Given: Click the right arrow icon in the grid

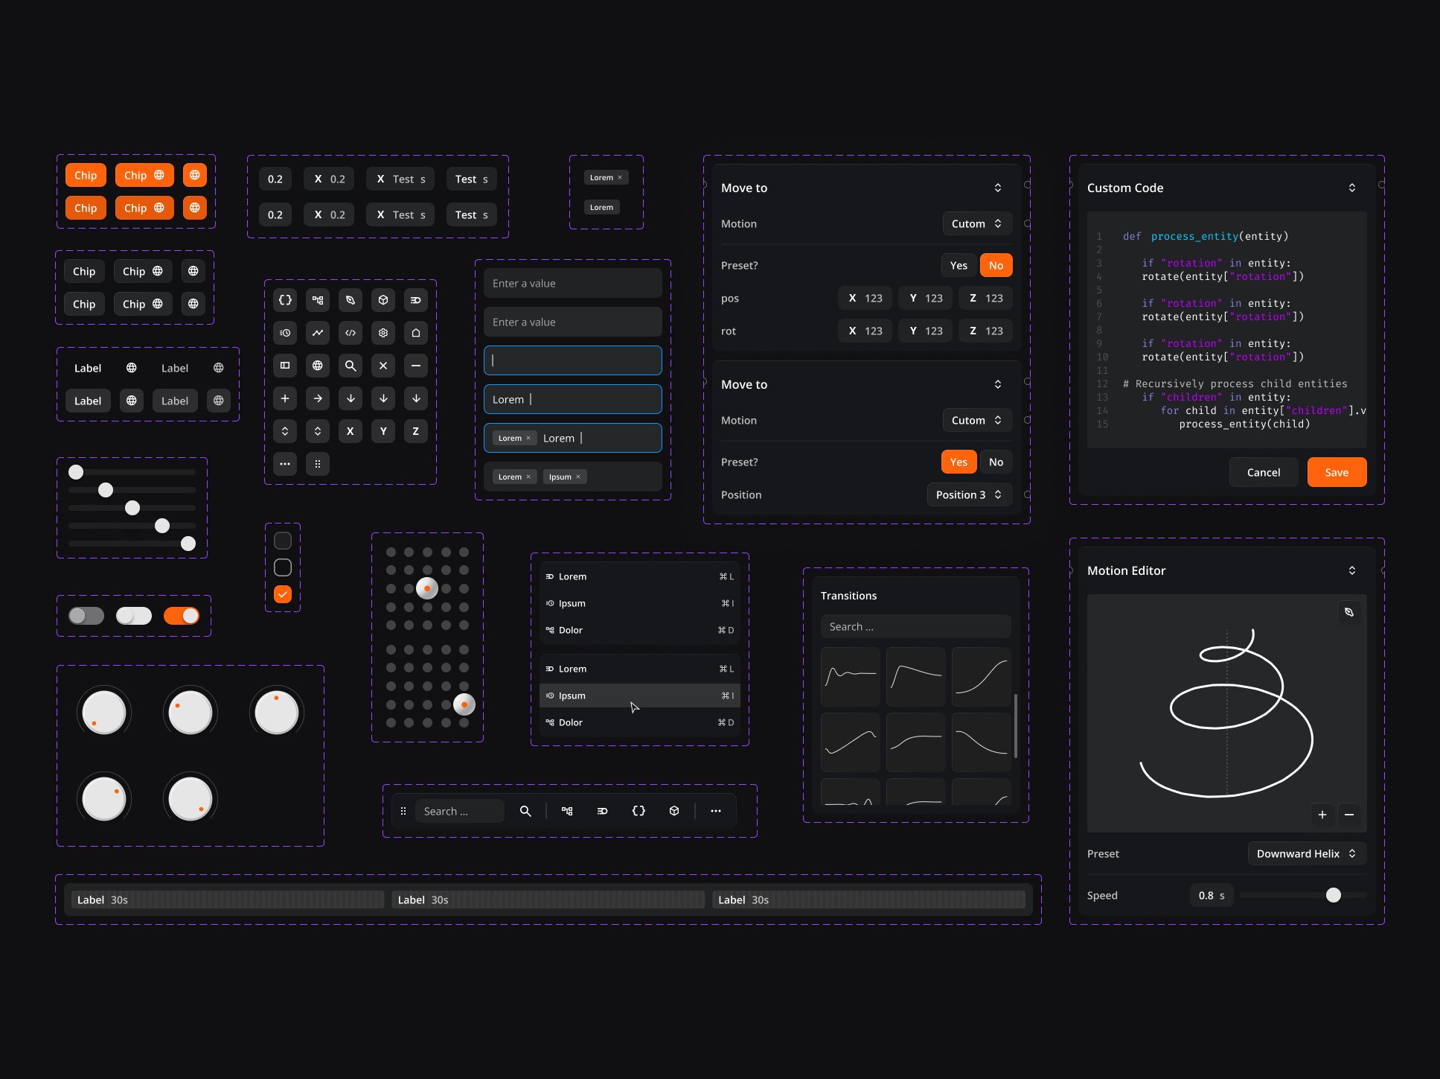Looking at the screenshot, I should 318,398.
